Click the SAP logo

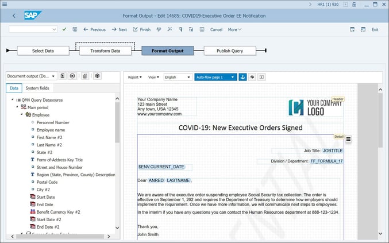point(32,16)
